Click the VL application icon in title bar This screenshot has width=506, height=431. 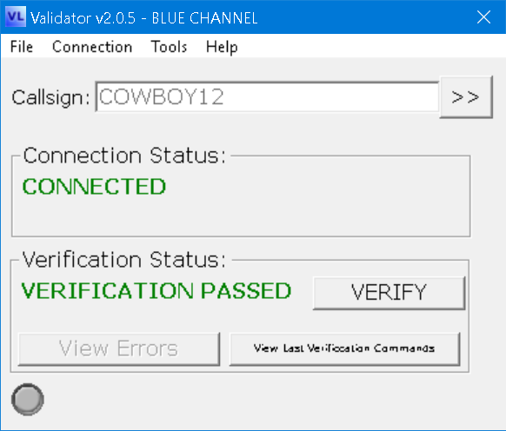pyautogui.click(x=16, y=17)
